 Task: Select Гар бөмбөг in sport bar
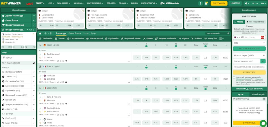tap(112, 38)
